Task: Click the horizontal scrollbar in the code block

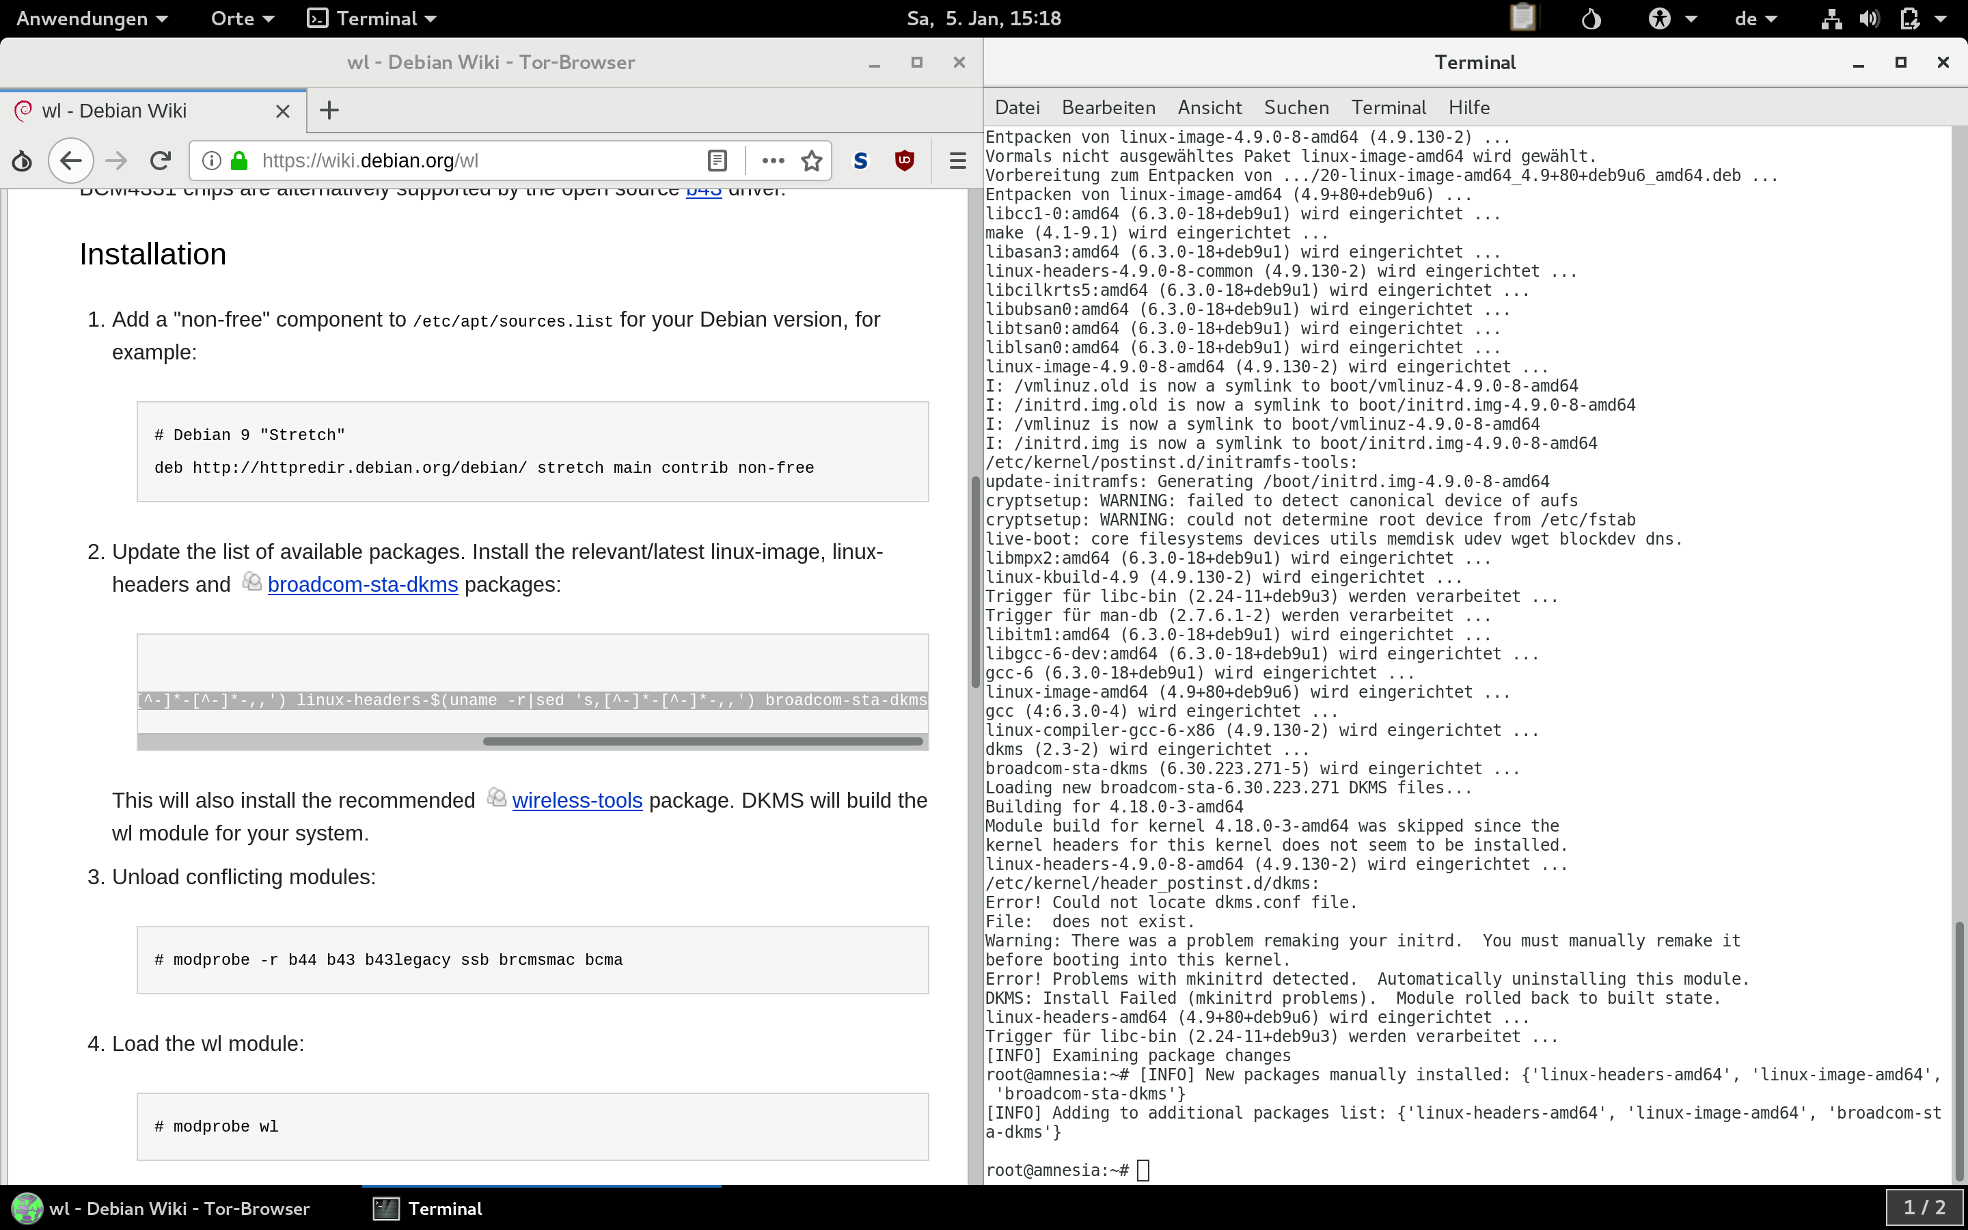Action: (702, 741)
